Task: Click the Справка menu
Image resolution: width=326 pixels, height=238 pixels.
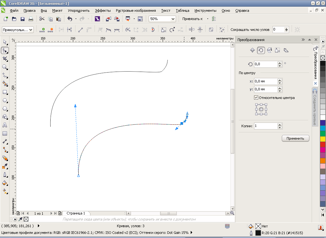Action: pyautogui.click(x=242, y=10)
